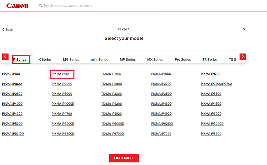
Task: Choose the PIXMA iP4500 model
Action: point(211,104)
